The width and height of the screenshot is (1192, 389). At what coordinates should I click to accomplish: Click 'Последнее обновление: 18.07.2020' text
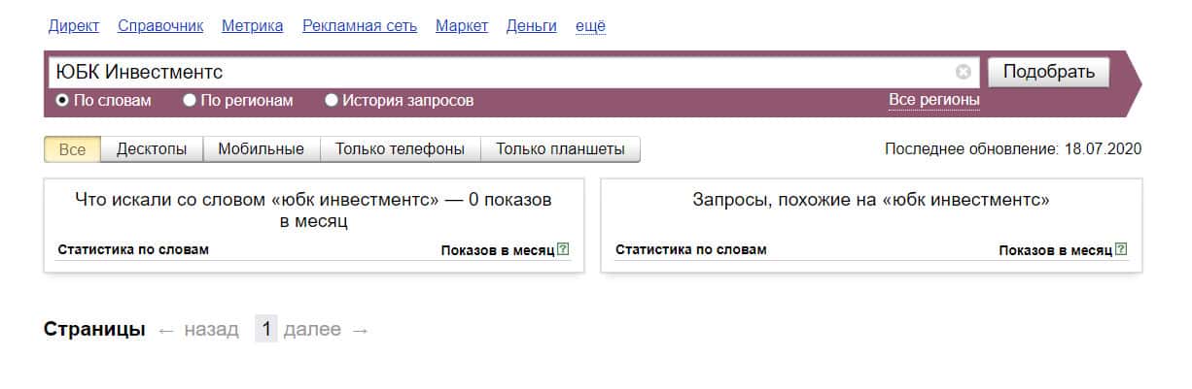1013,149
